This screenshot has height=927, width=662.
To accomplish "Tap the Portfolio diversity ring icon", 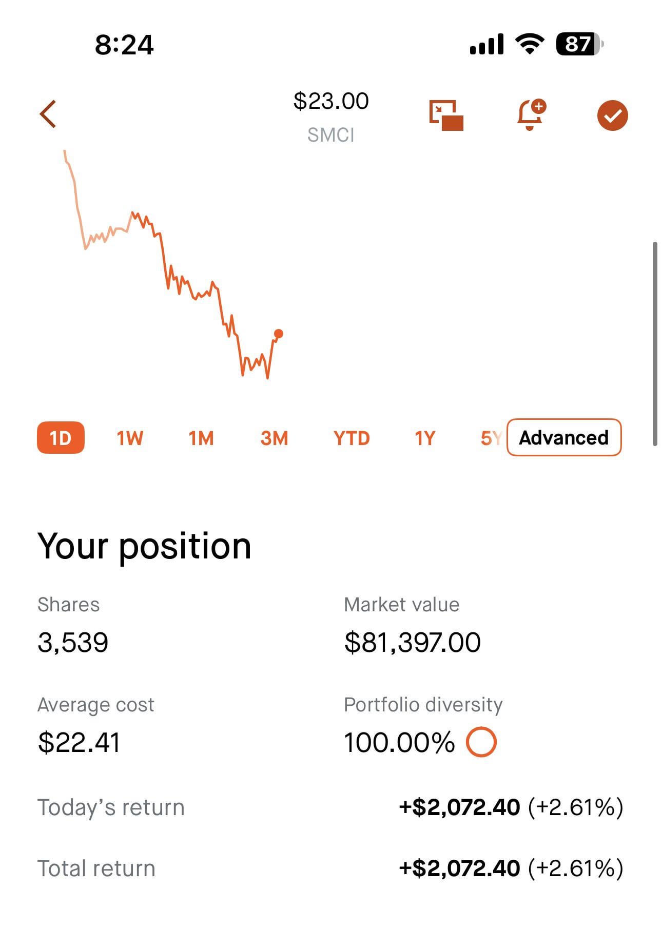I will [481, 742].
